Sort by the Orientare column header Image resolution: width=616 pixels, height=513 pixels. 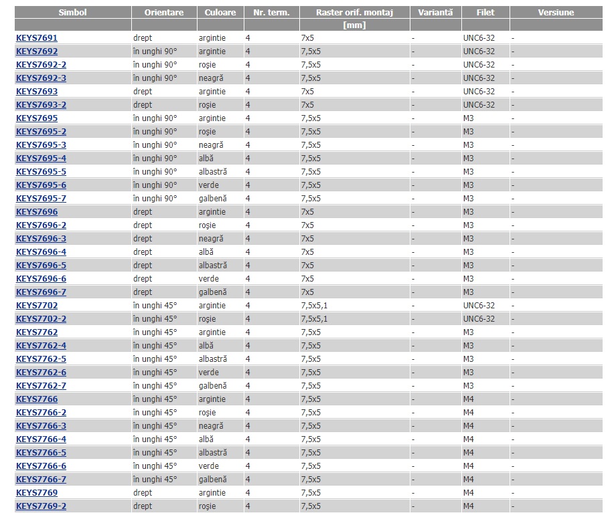[163, 13]
